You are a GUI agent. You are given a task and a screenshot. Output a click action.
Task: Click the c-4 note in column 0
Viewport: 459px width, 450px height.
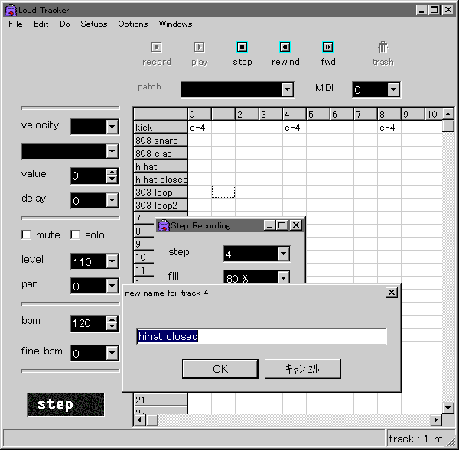coord(197,128)
